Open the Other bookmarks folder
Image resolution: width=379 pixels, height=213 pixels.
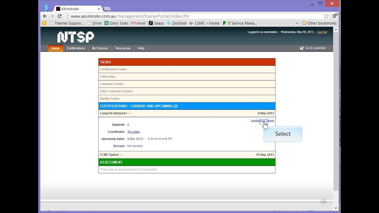pos(319,23)
